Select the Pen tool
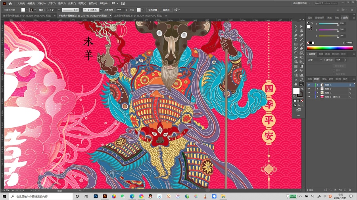 (296, 35)
